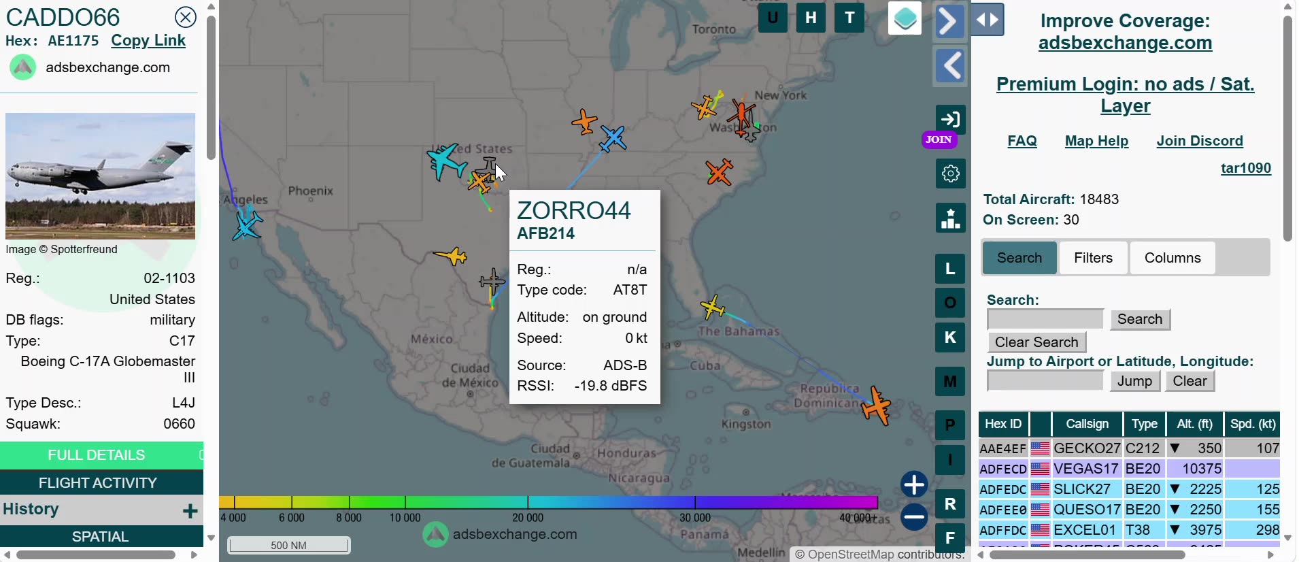
Task: Expand the SPATIAL section
Action: point(101,536)
